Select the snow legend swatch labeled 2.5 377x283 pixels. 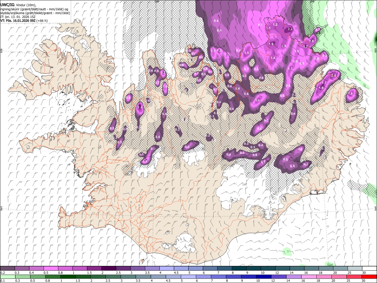pyautogui.click(x=123, y=269)
